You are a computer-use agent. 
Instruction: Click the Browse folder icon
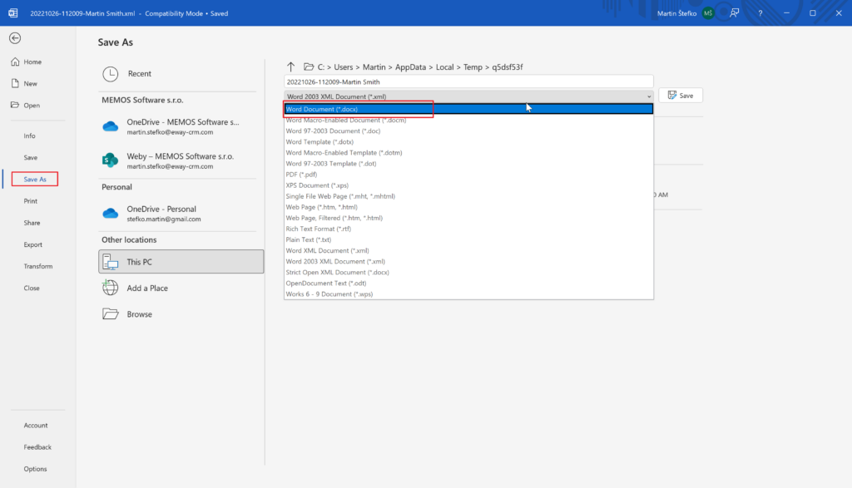(x=111, y=313)
